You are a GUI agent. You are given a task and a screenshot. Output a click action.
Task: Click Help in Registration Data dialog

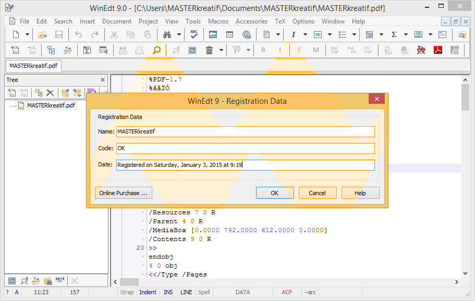point(360,193)
